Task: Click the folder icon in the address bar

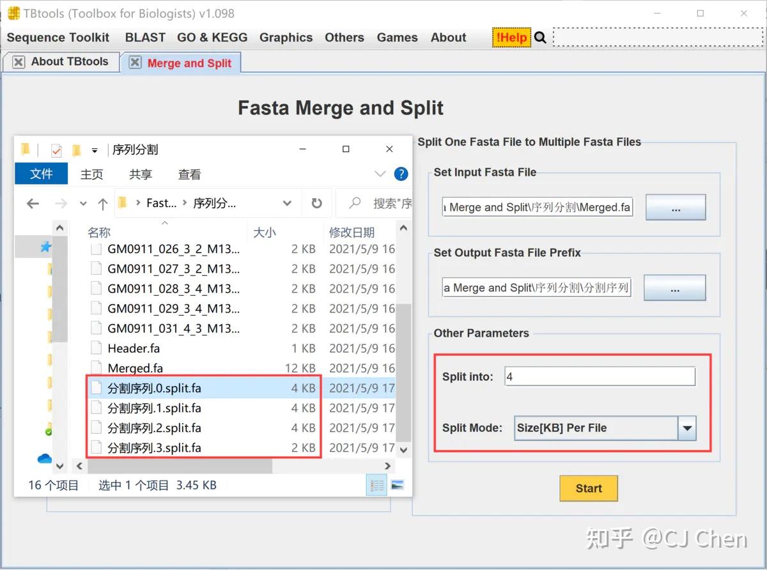Action: point(121,203)
